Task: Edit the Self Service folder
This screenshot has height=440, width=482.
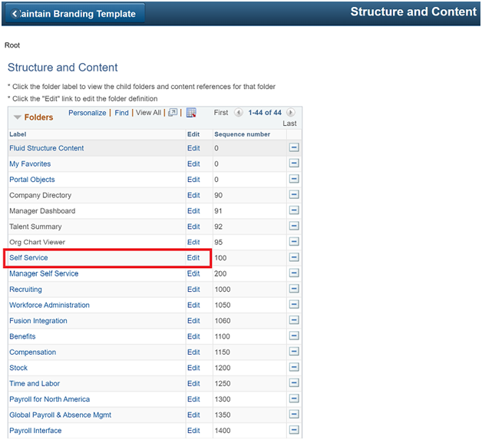Action: point(193,258)
